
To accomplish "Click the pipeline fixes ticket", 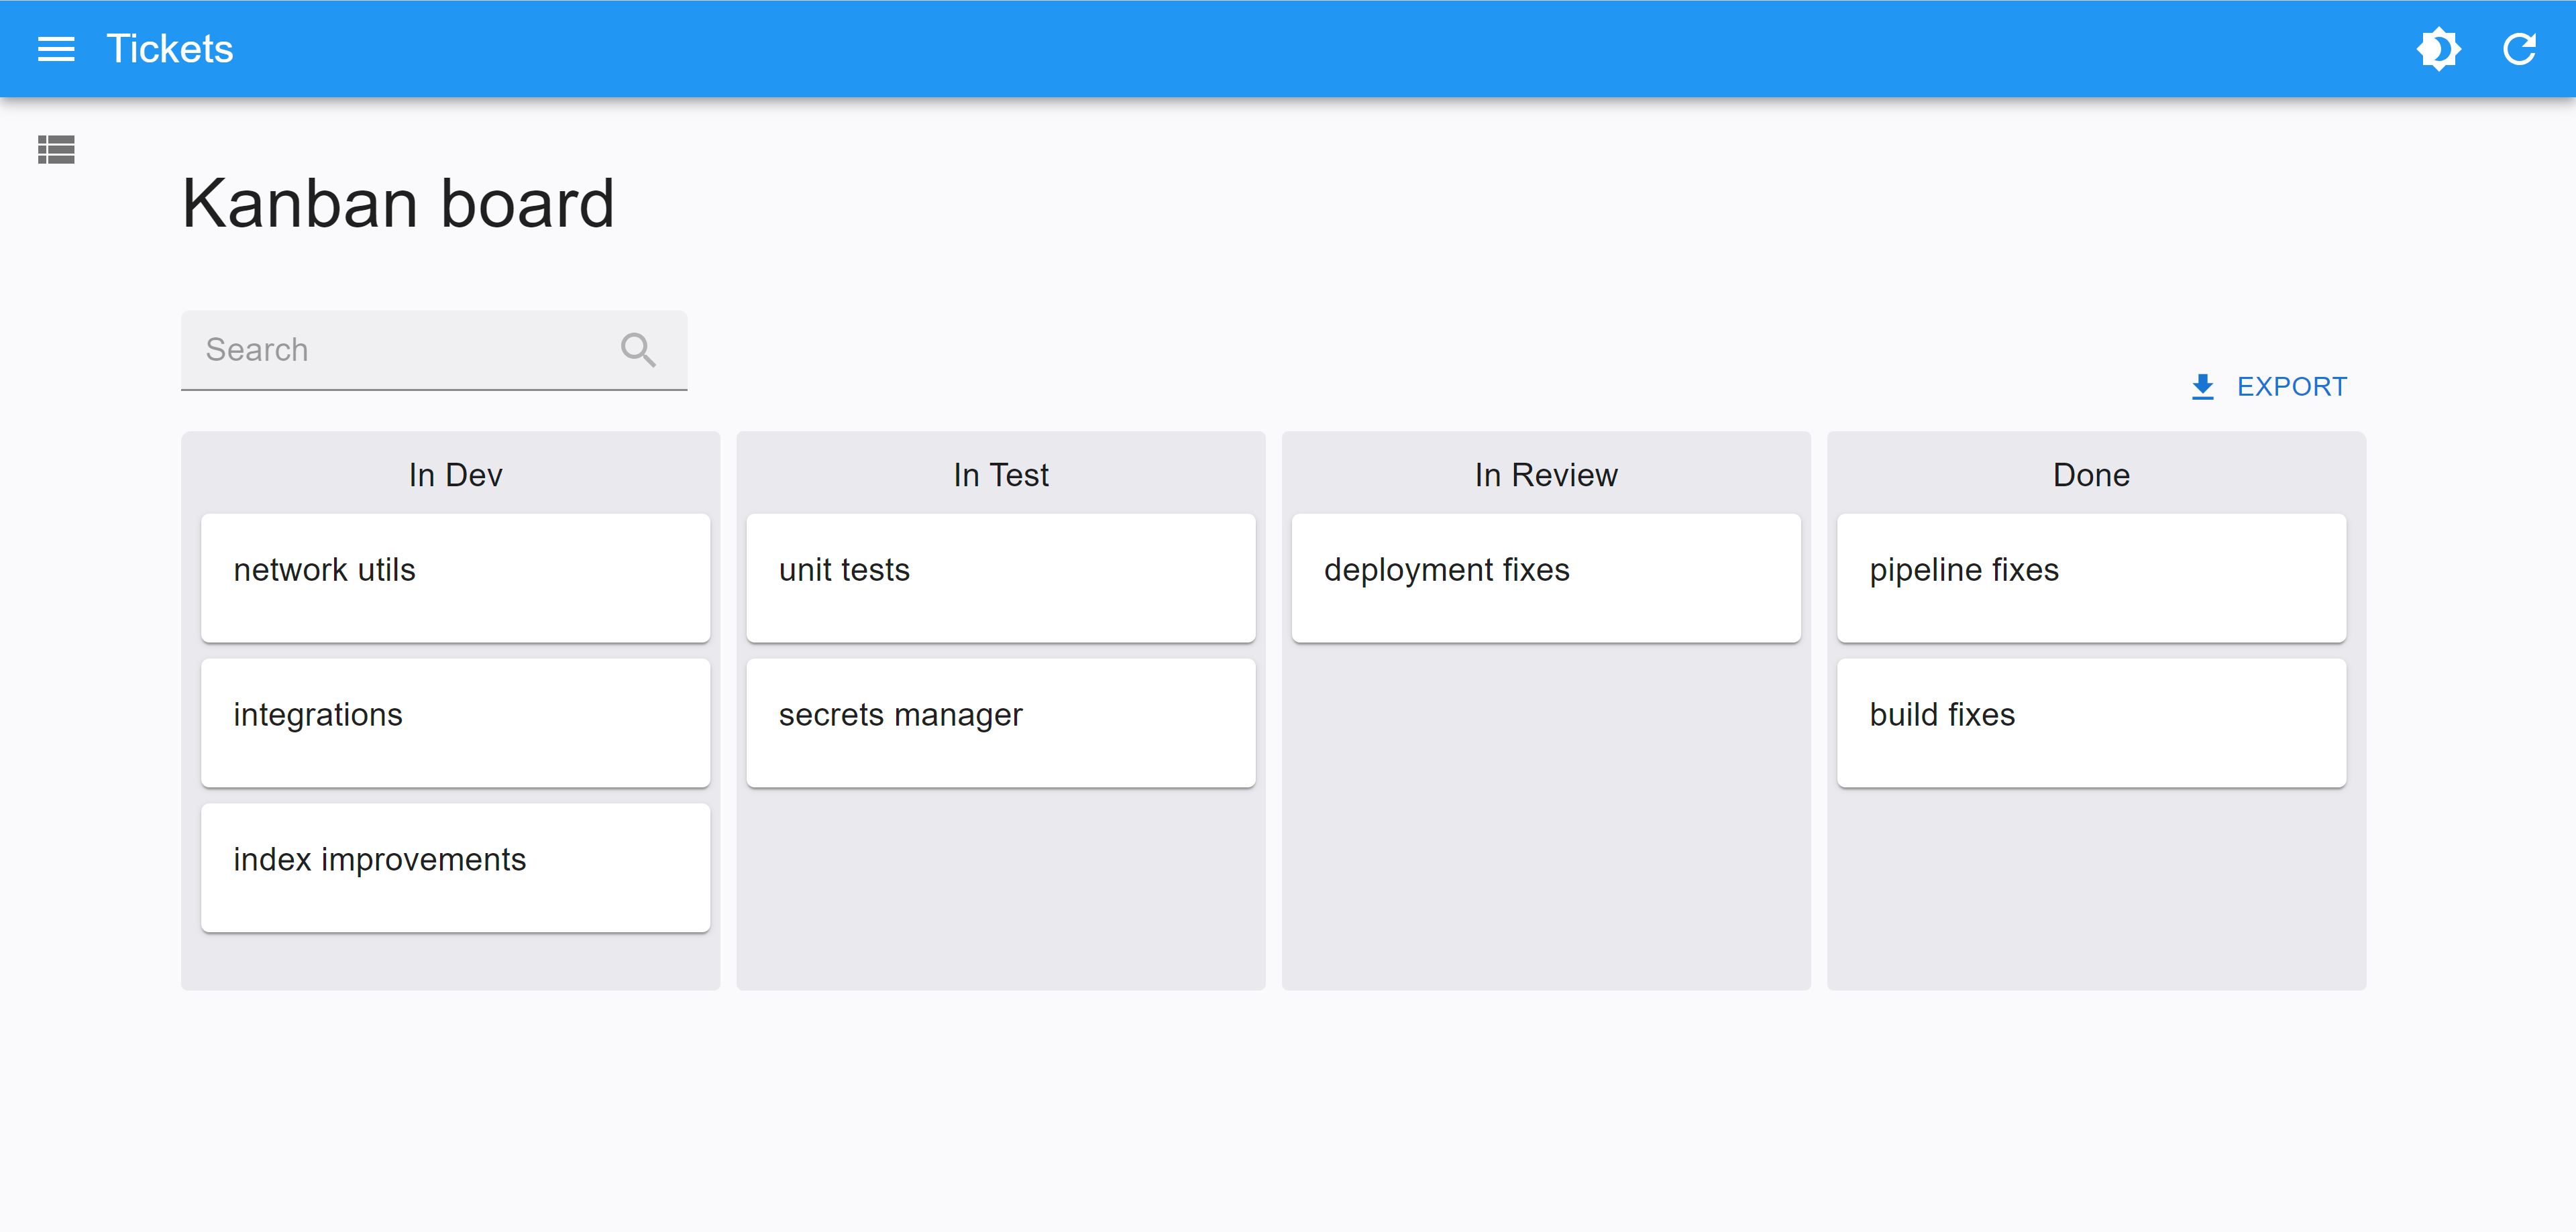I will [x=2091, y=578].
